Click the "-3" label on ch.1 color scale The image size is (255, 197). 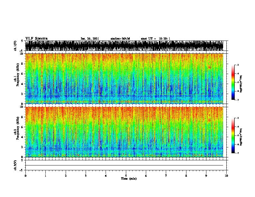click(x=237, y=65)
